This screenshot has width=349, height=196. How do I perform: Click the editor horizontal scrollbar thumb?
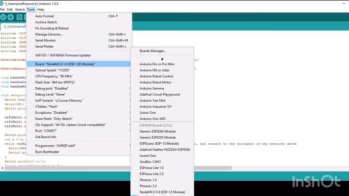[x=118, y=168]
